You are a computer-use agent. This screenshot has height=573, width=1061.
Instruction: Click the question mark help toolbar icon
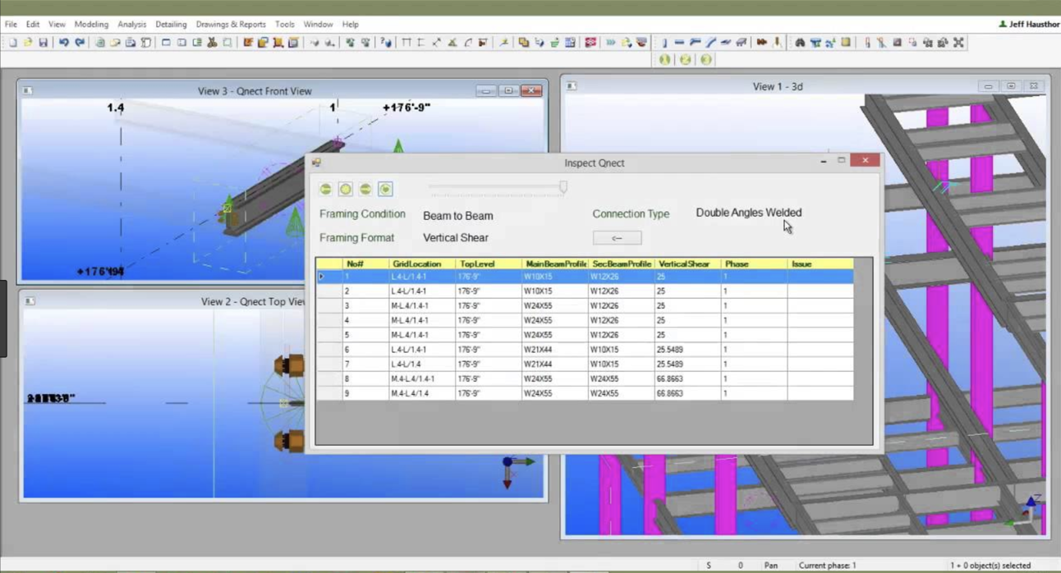tap(386, 43)
